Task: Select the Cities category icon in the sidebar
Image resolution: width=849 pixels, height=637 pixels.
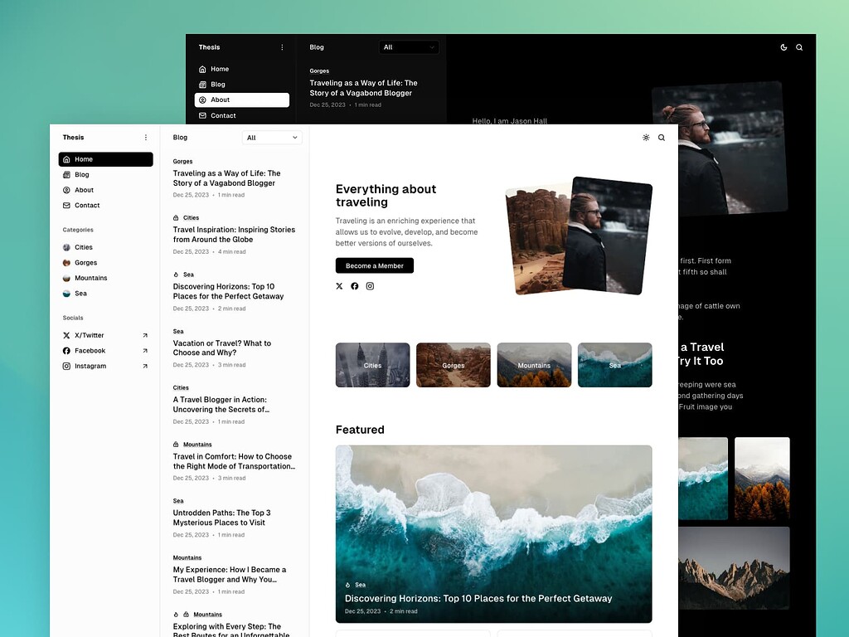Action: point(68,247)
